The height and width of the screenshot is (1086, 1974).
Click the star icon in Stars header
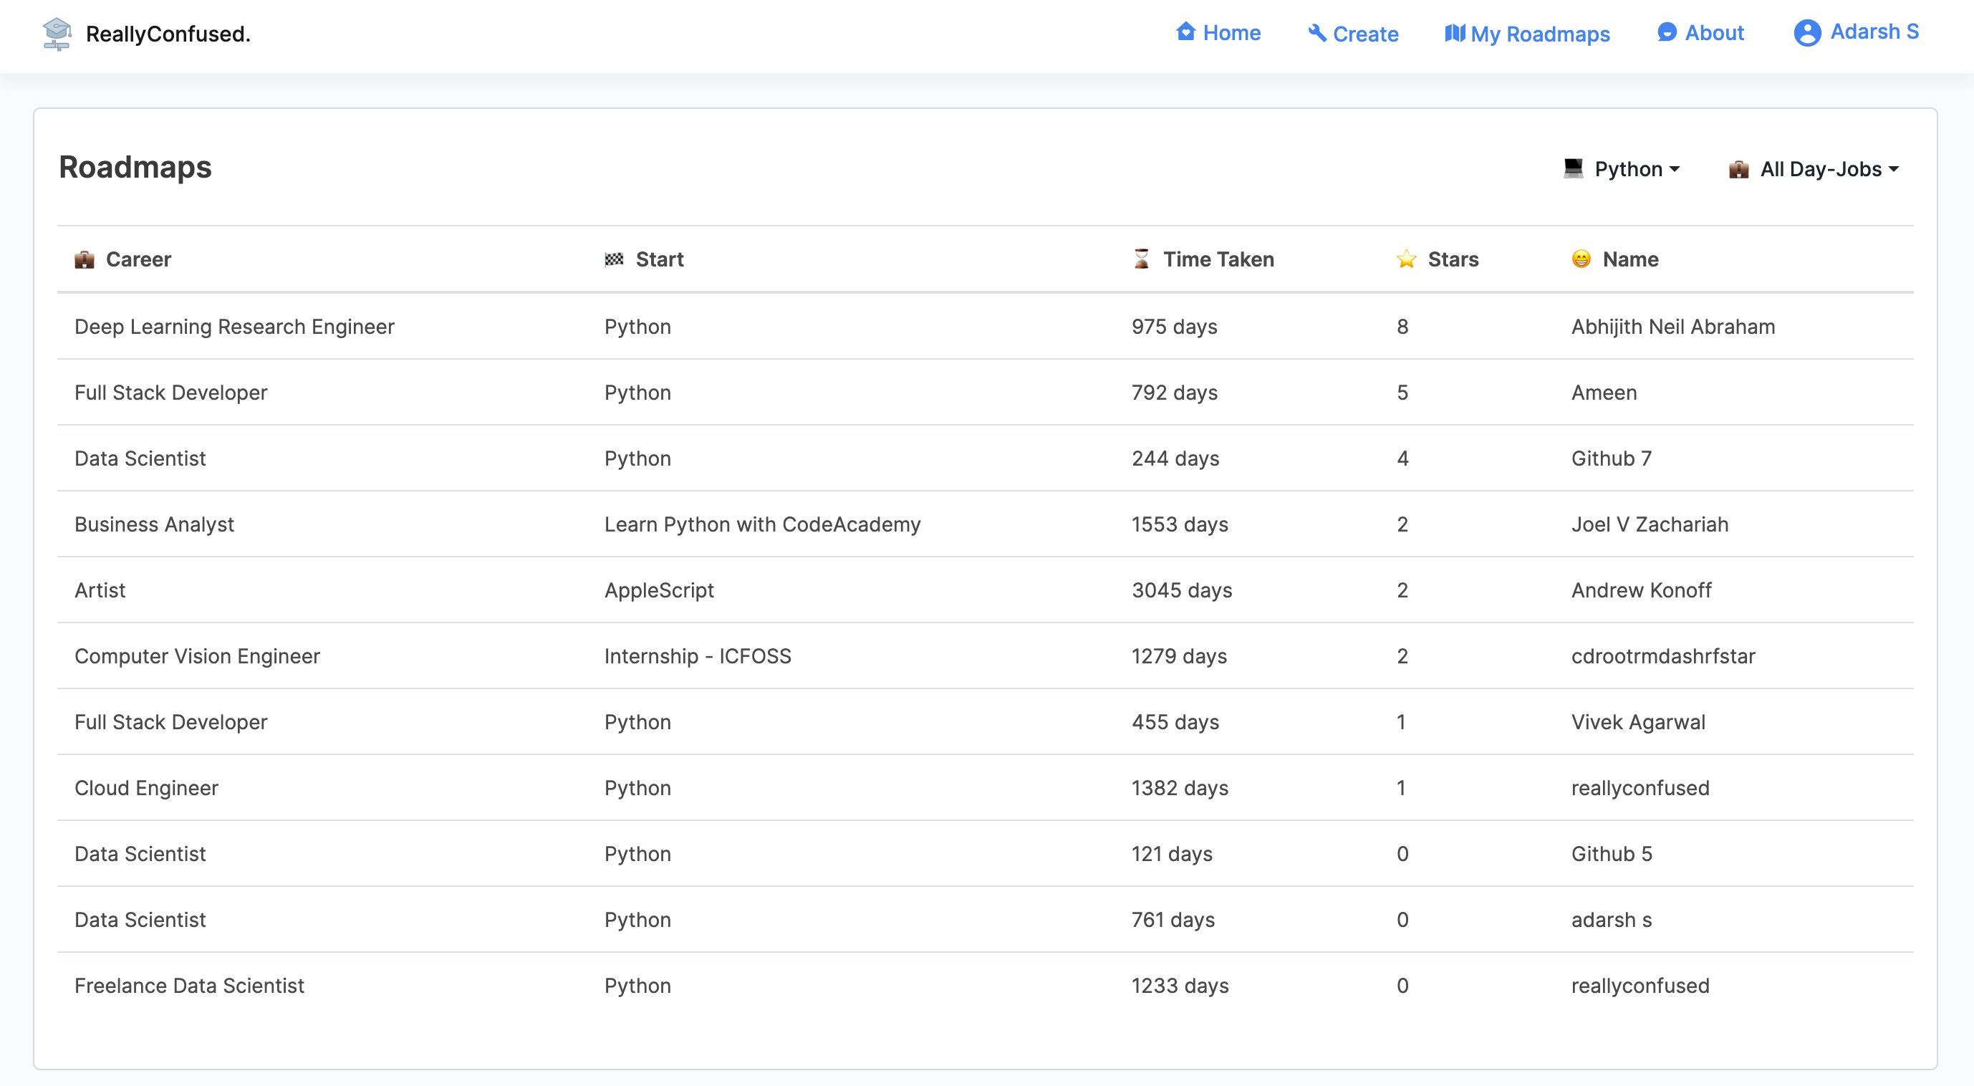1406,259
